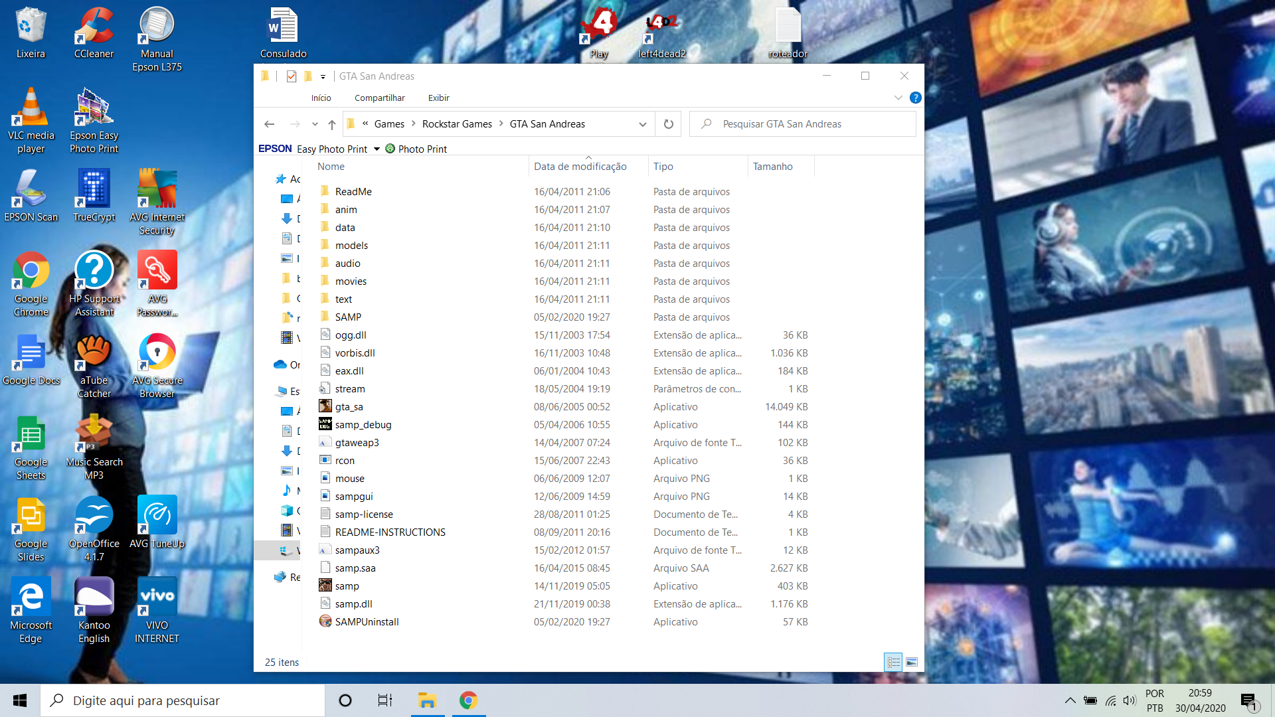Image resolution: width=1275 pixels, height=717 pixels.
Task: Navigate to Games in the address breadcrumb
Action: (x=389, y=124)
